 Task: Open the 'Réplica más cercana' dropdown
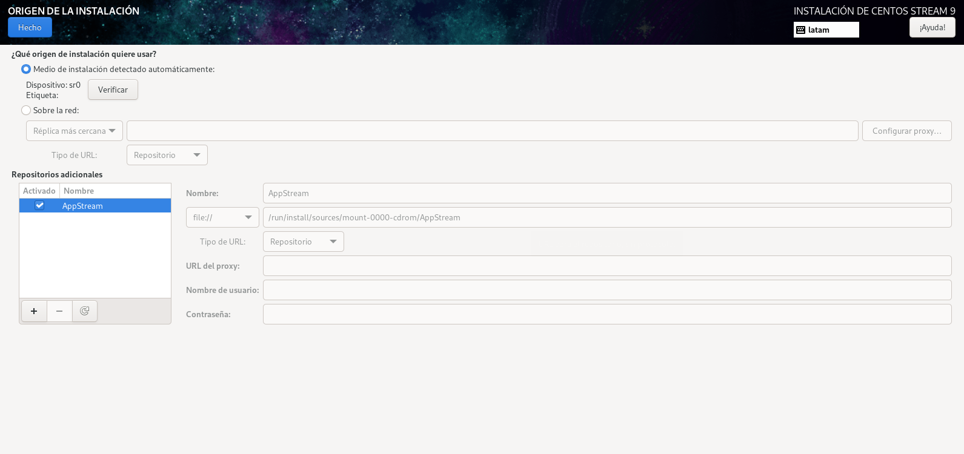point(75,131)
